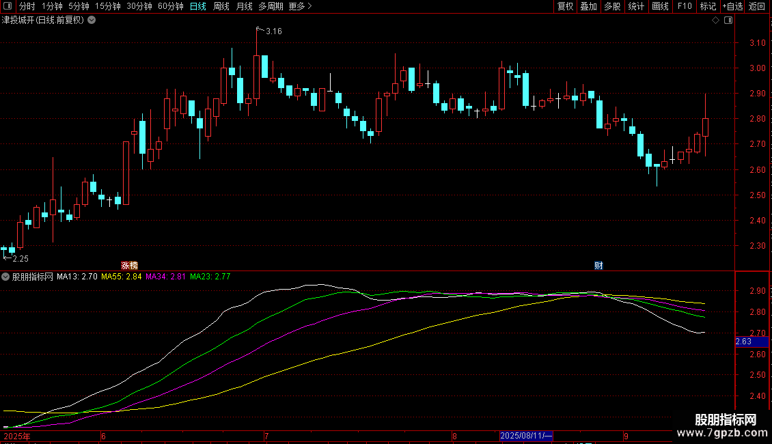The image size is (772, 444).
Task: Select the 30分钟 period tab
Action: [x=139, y=6]
